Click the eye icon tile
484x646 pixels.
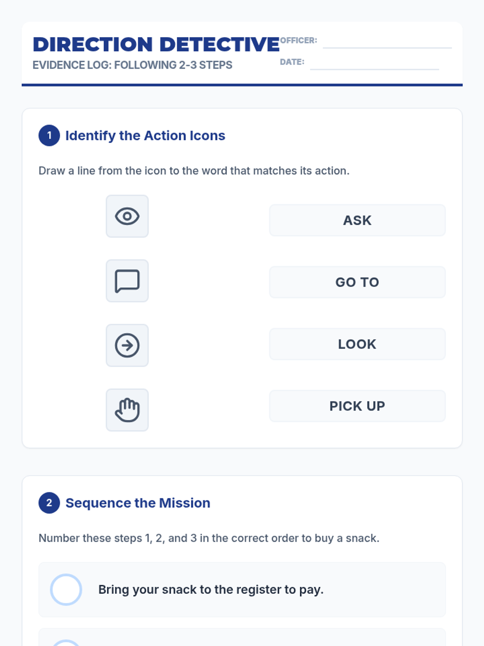pos(127,216)
